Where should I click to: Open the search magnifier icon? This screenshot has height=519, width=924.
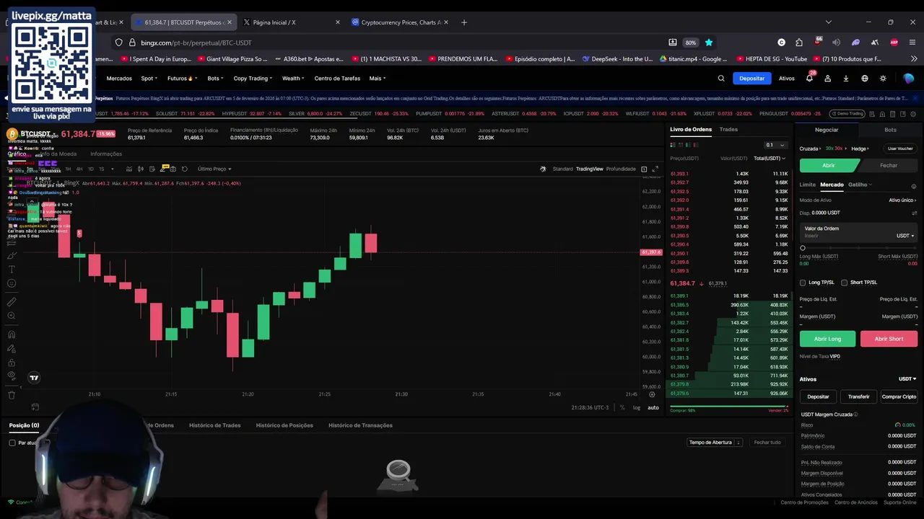(721, 79)
